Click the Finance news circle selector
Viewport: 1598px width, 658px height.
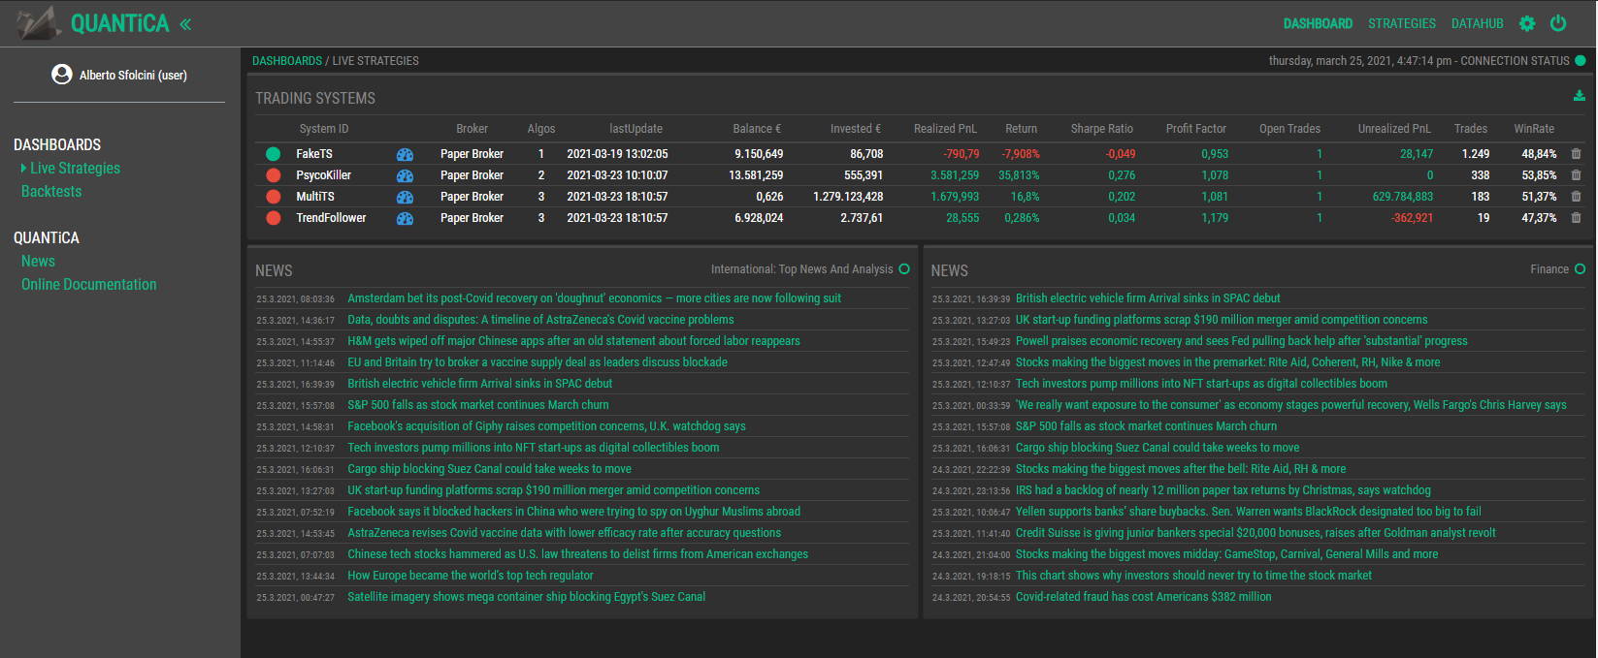click(x=1580, y=268)
